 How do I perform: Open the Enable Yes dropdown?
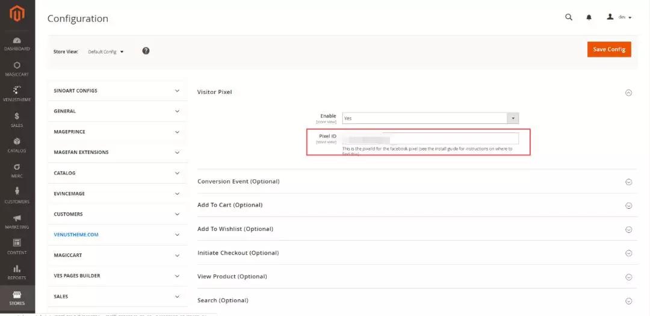(x=430, y=119)
